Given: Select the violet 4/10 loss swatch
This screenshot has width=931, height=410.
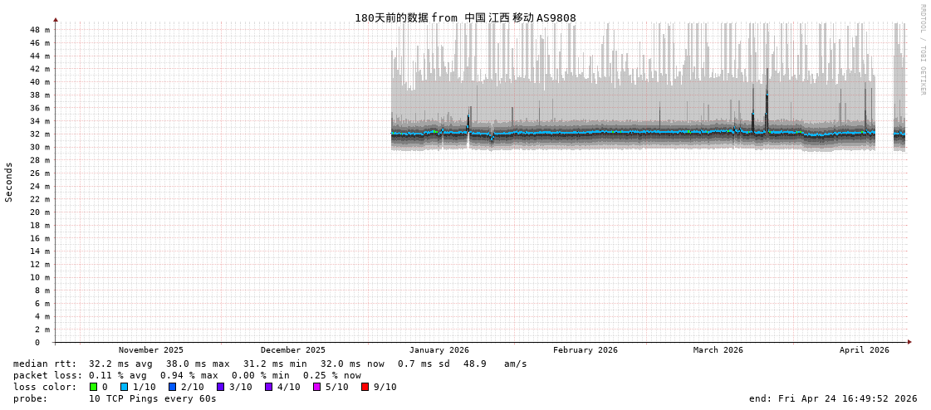Looking at the screenshot, I should tap(269, 387).
